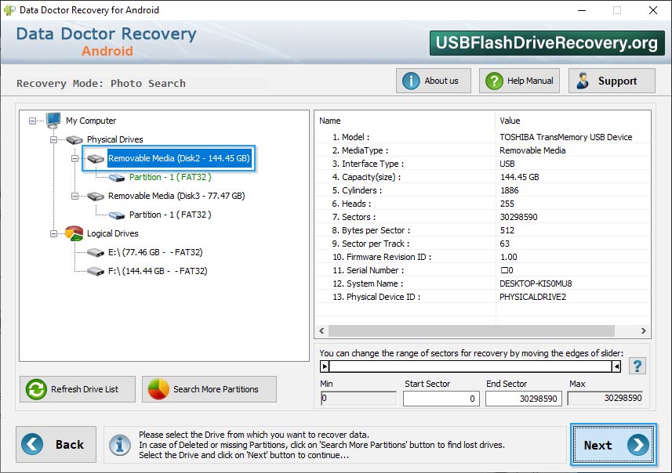This screenshot has height=473, width=672.
Task: Select Removable Media (Disk2 - 144.45 GB)
Action: [179, 158]
